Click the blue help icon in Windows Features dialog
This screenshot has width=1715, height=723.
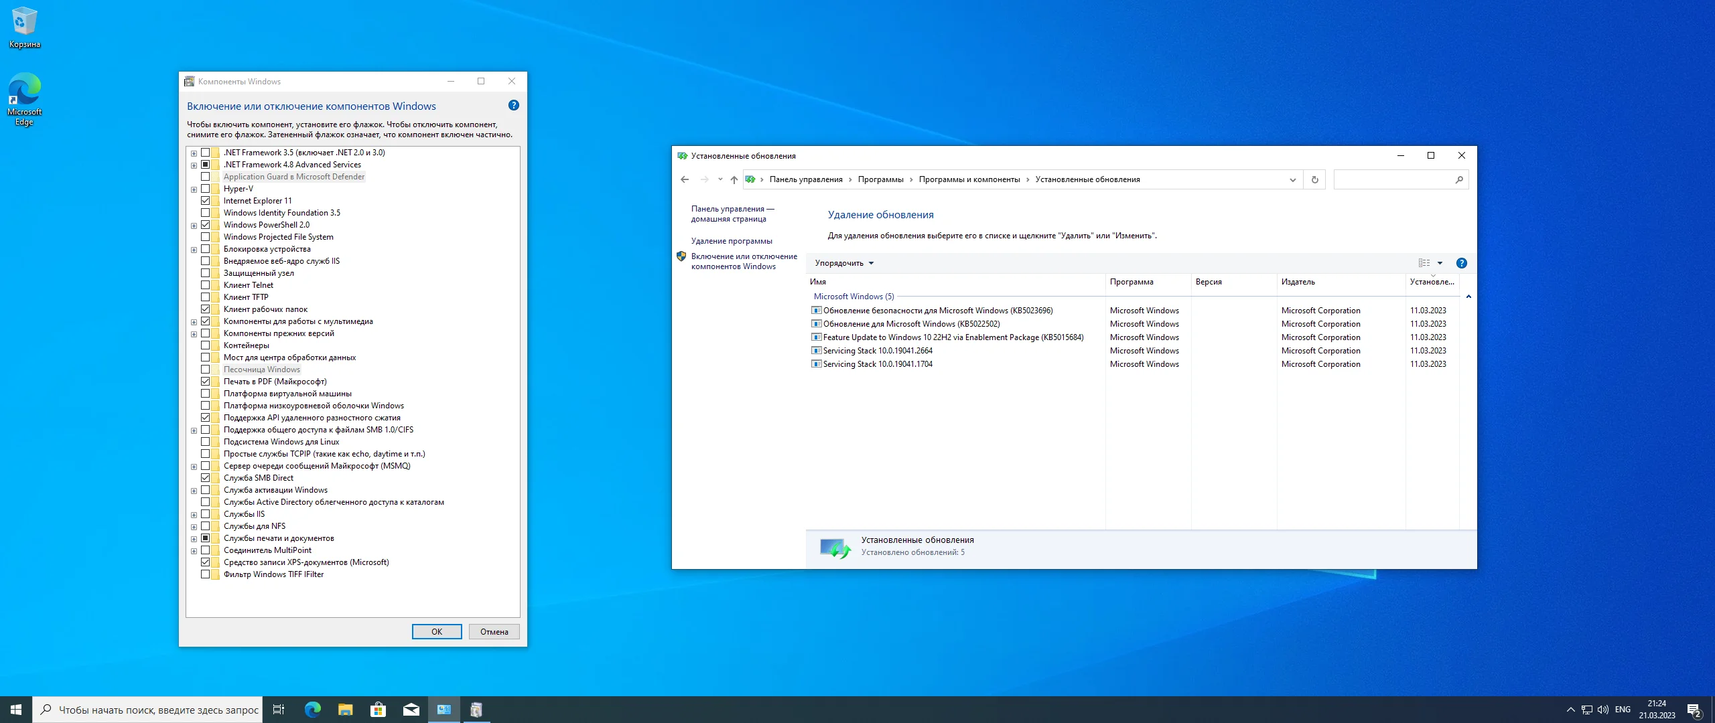[513, 105]
